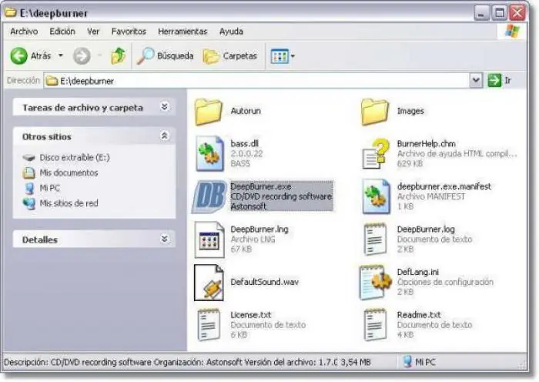Click the Mi PC status bar indicator
The width and height of the screenshot is (539, 382).
point(420,362)
